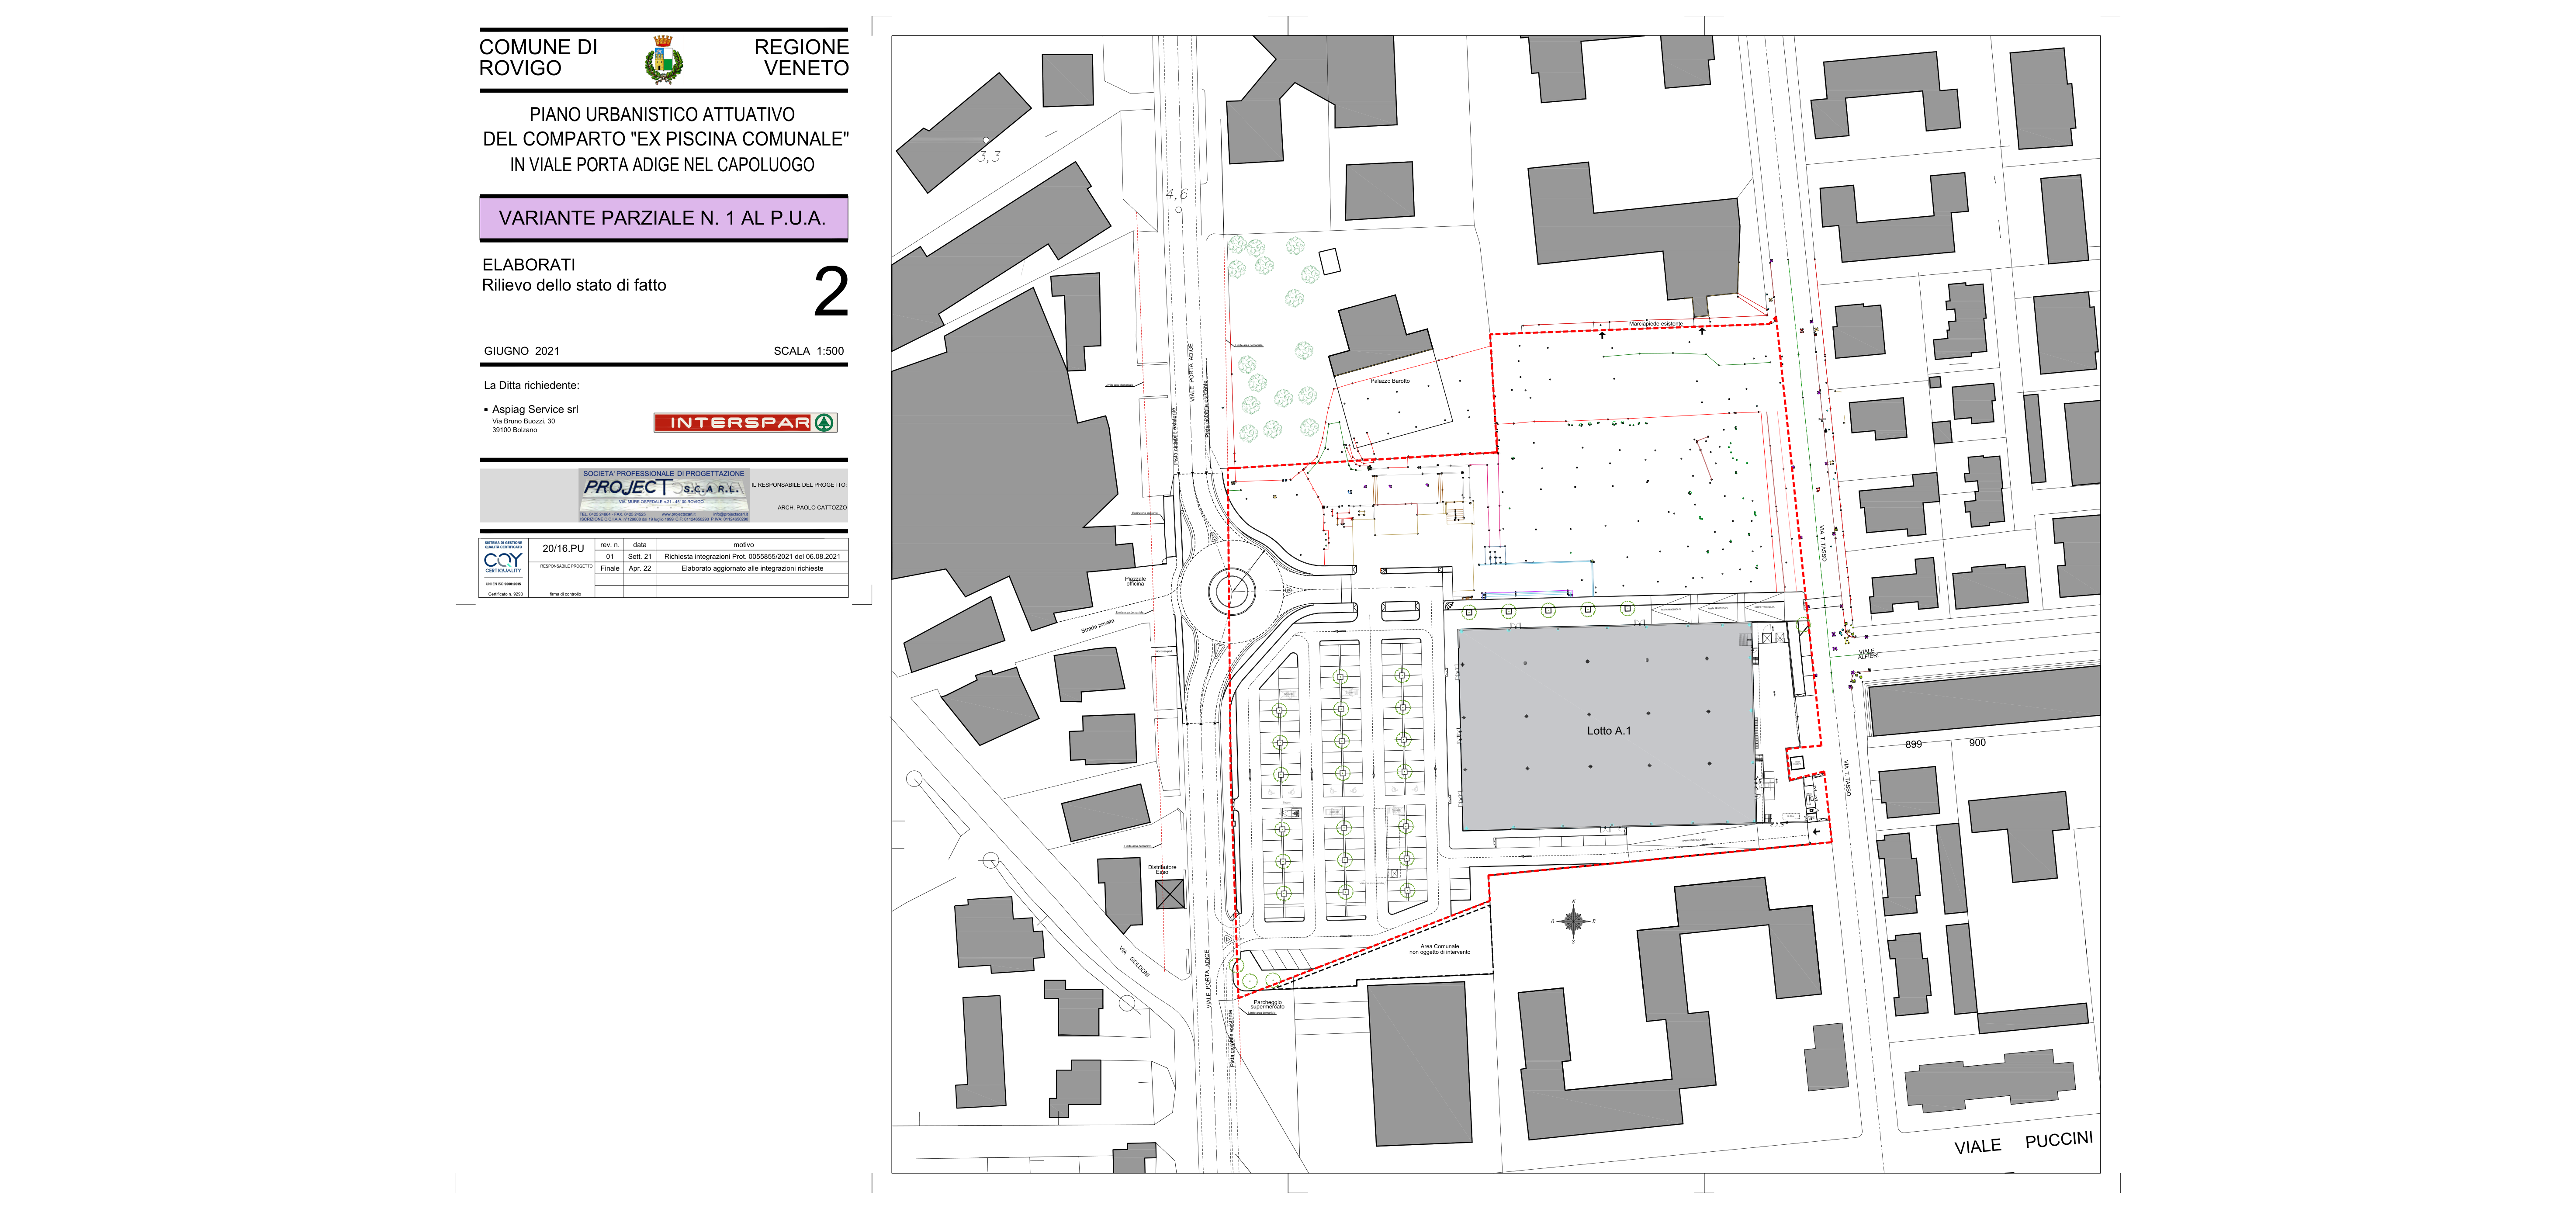Click the Rovigo municipal coat of arms
Viewport: 2576px width, 1209px height.
pos(662,59)
